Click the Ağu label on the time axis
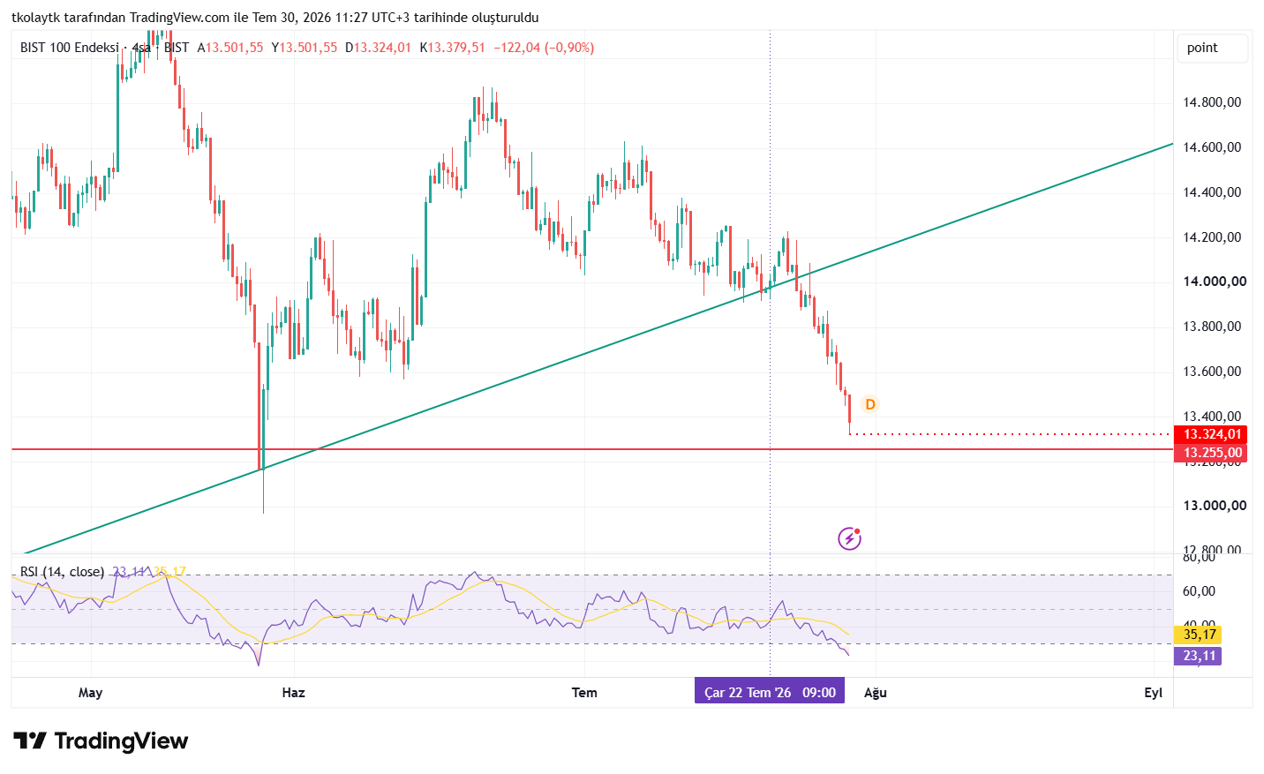Image resolution: width=1264 pixels, height=774 pixels. (x=876, y=693)
